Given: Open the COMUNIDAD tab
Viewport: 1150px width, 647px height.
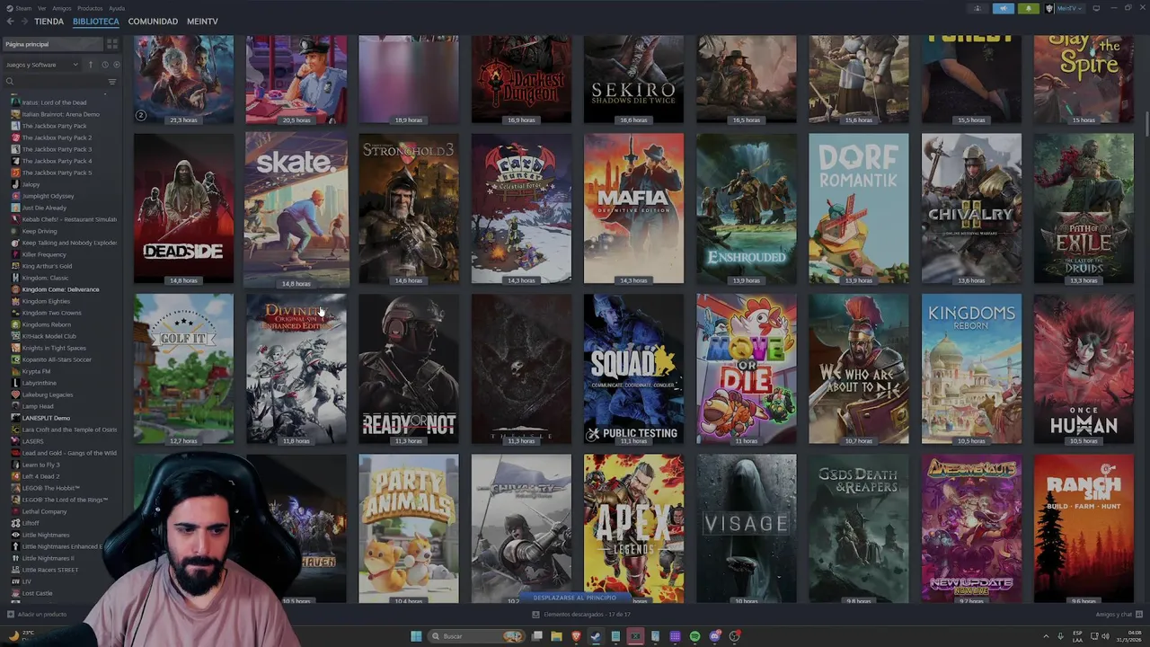Looking at the screenshot, I should pos(153,21).
